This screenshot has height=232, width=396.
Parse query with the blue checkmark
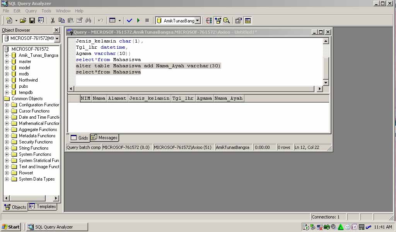(x=130, y=20)
